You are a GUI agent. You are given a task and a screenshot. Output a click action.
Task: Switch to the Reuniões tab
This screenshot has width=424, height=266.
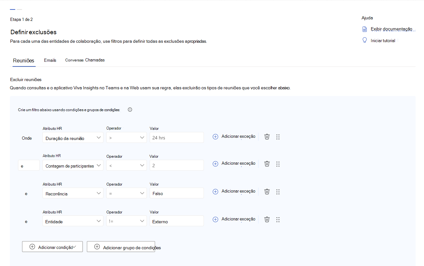coord(24,60)
